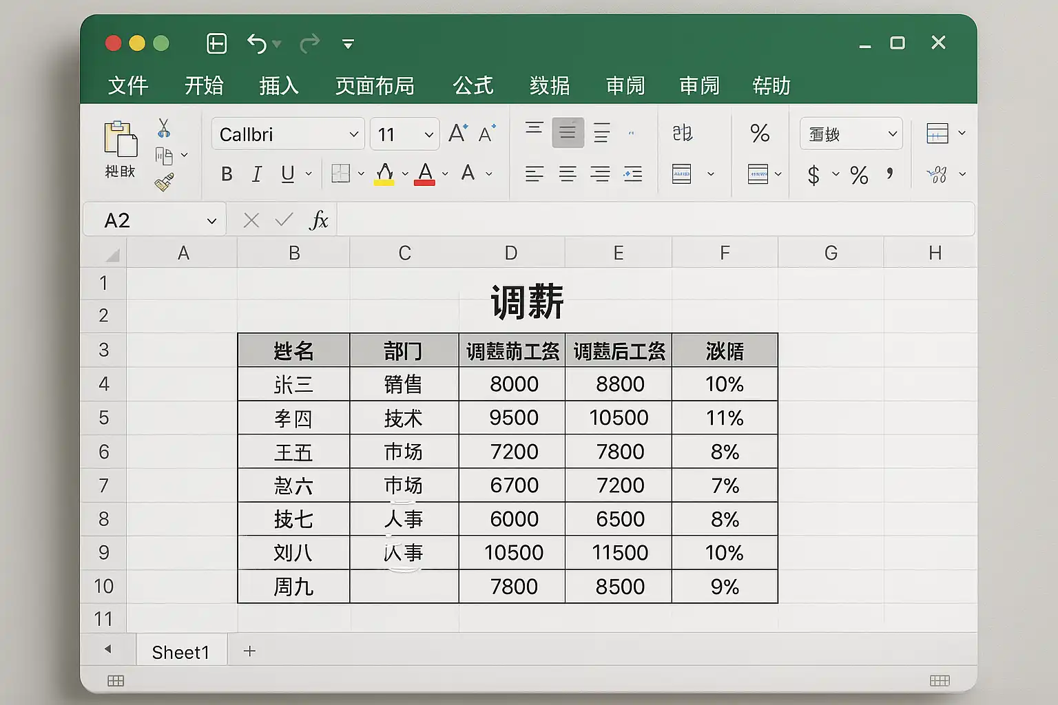Click the status bar grid icon at left

tap(116, 681)
